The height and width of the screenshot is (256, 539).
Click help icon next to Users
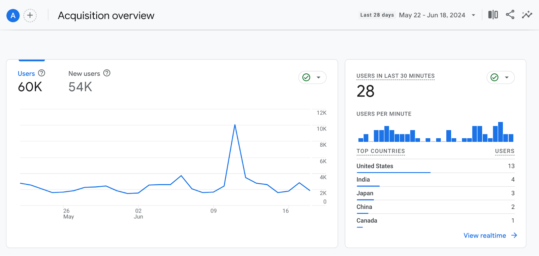coord(41,73)
